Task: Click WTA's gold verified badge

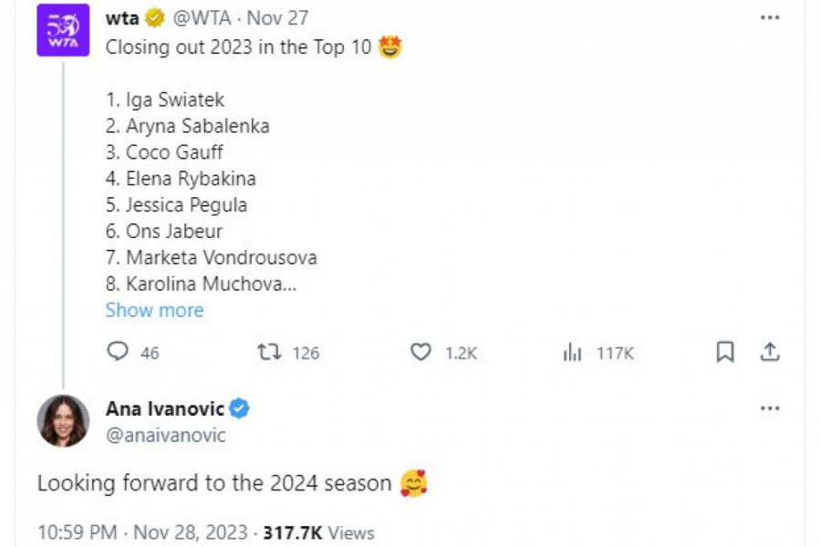Action: 157,18
